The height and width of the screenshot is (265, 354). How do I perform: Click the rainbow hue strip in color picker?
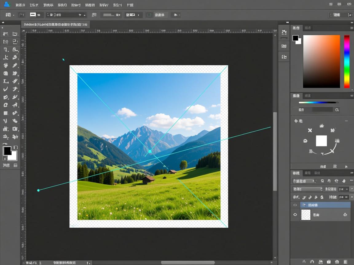(x=347, y=61)
